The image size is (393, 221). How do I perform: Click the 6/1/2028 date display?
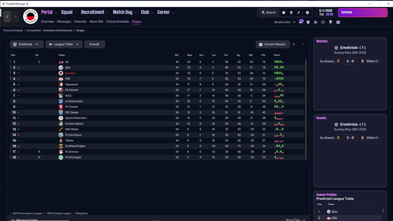(326, 13)
